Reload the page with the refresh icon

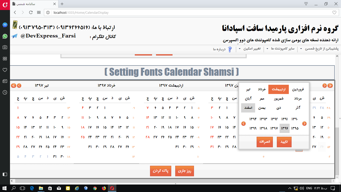click(x=31, y=12)
